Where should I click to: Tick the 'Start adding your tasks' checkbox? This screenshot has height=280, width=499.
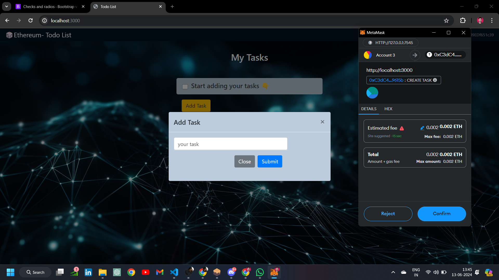pos(185,86)
